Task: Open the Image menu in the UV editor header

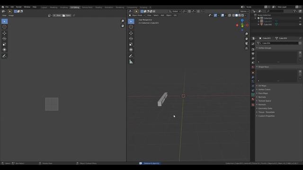Action: tap(11, 16)
